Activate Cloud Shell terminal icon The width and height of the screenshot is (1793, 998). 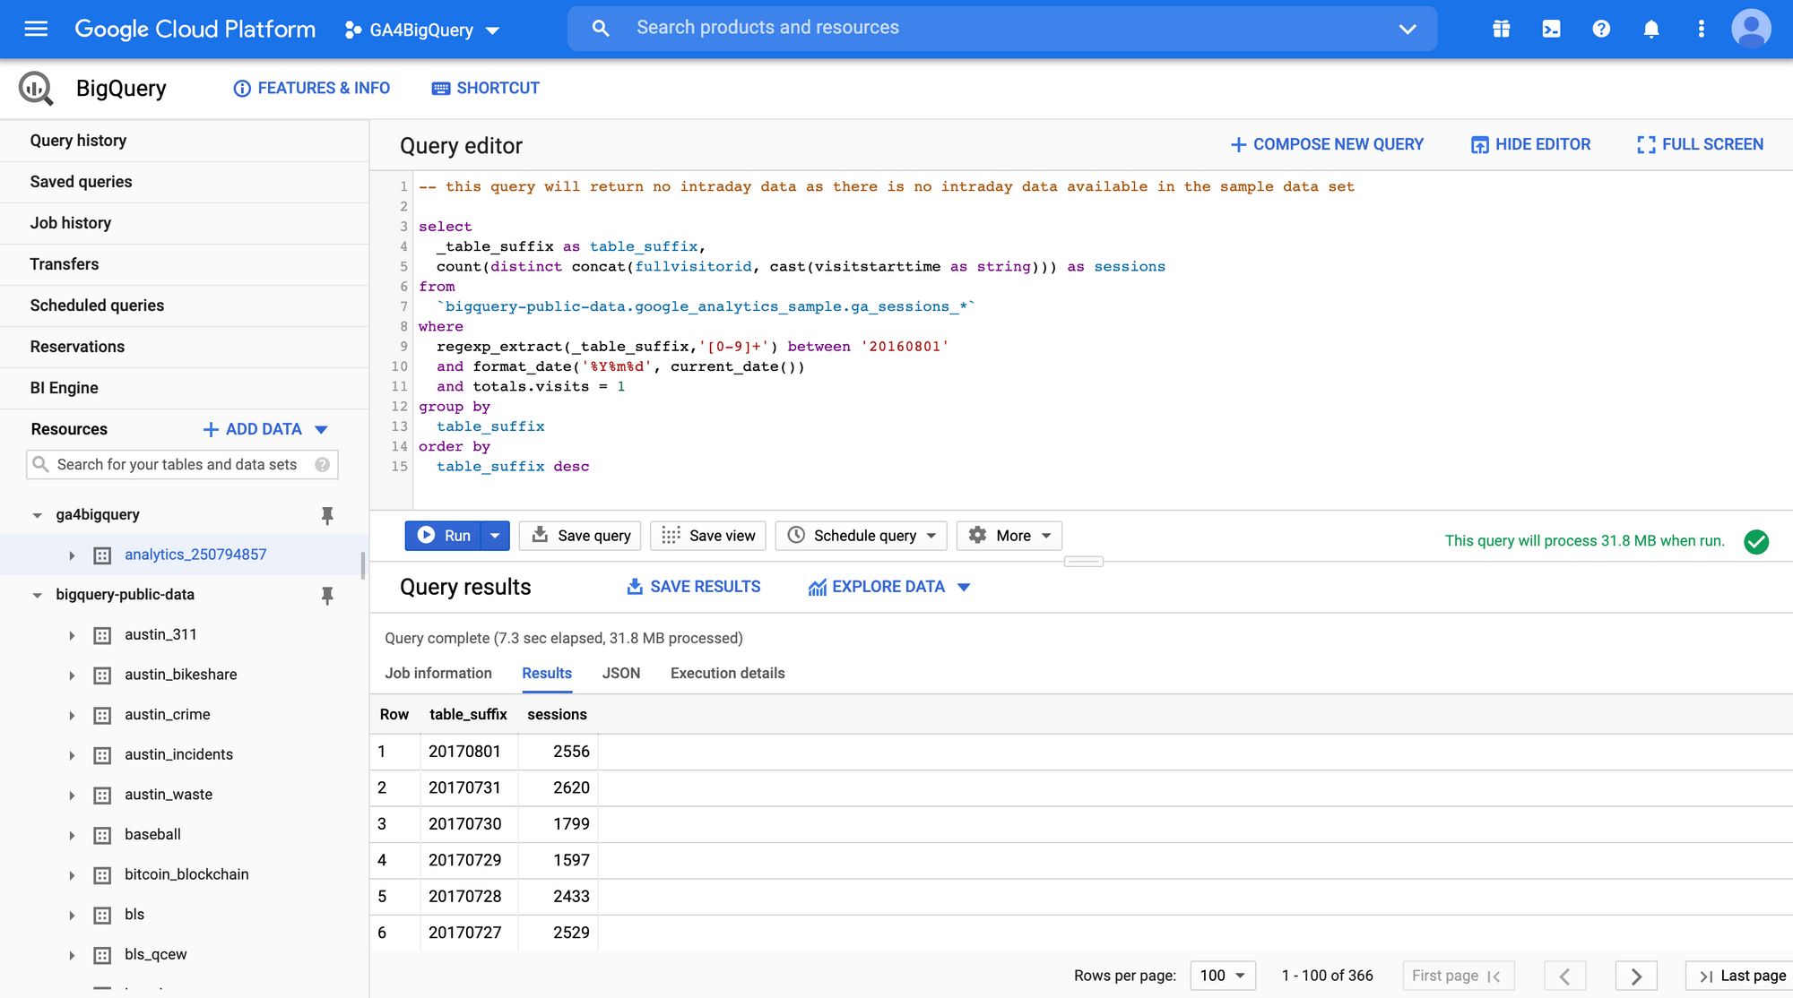pyautogui.click(x=1551, y=29)
